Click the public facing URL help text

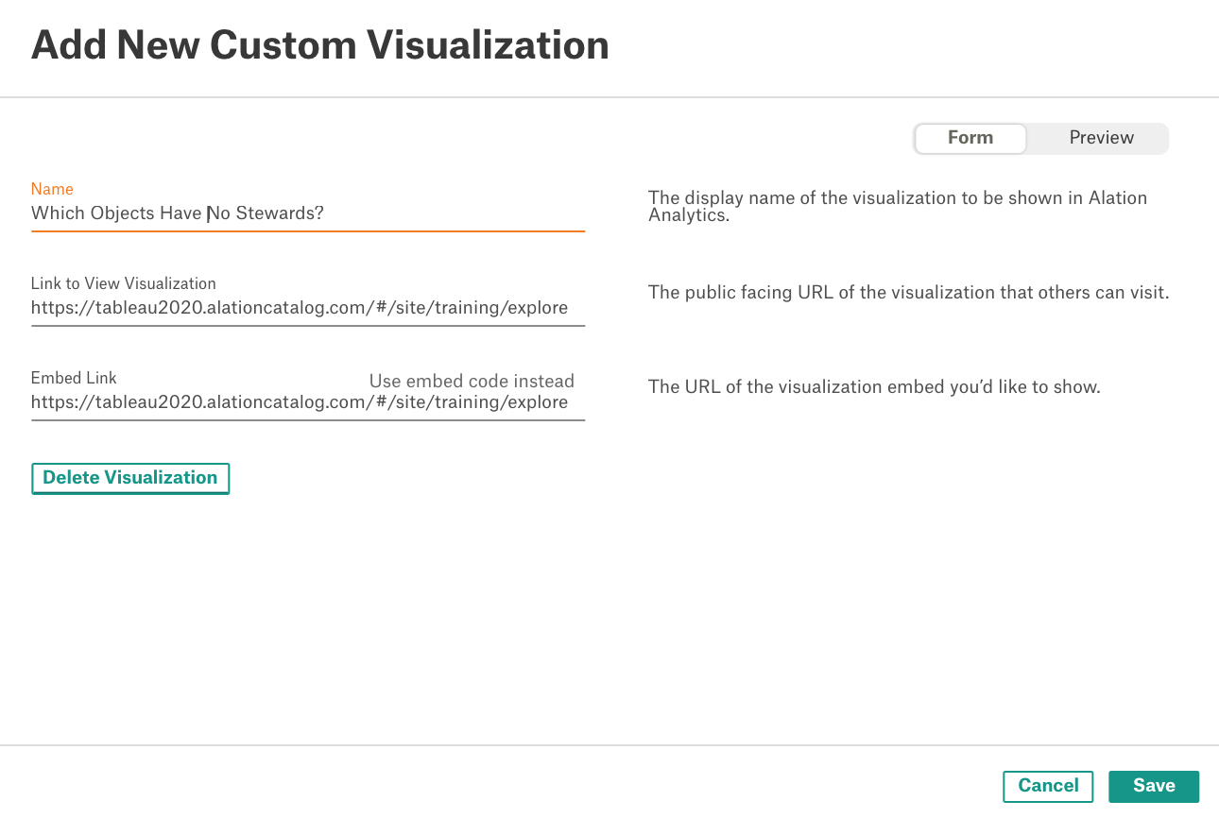coord(909,293)
